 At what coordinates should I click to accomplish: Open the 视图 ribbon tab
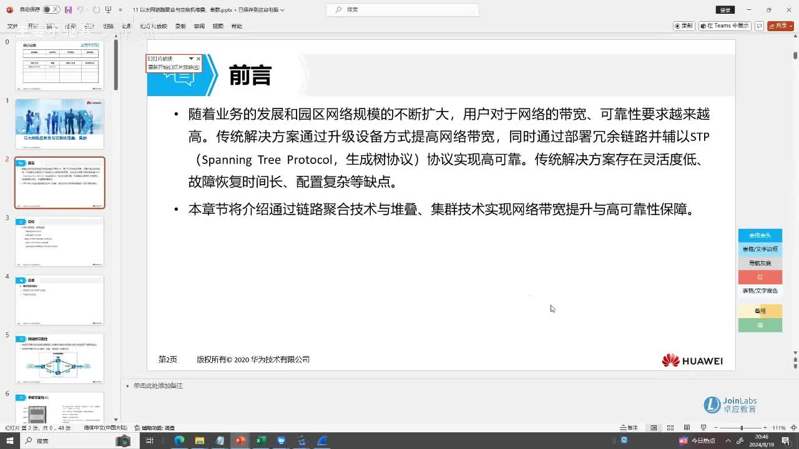tap(218, 26)
